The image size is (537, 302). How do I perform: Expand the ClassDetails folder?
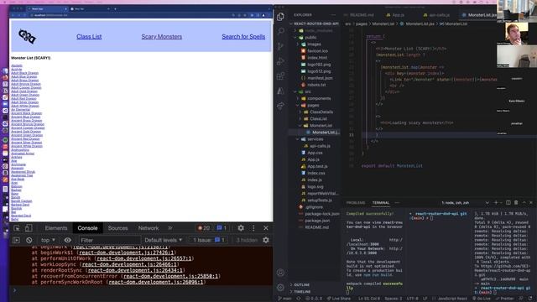pyautogui.click(x=317, y=112)
